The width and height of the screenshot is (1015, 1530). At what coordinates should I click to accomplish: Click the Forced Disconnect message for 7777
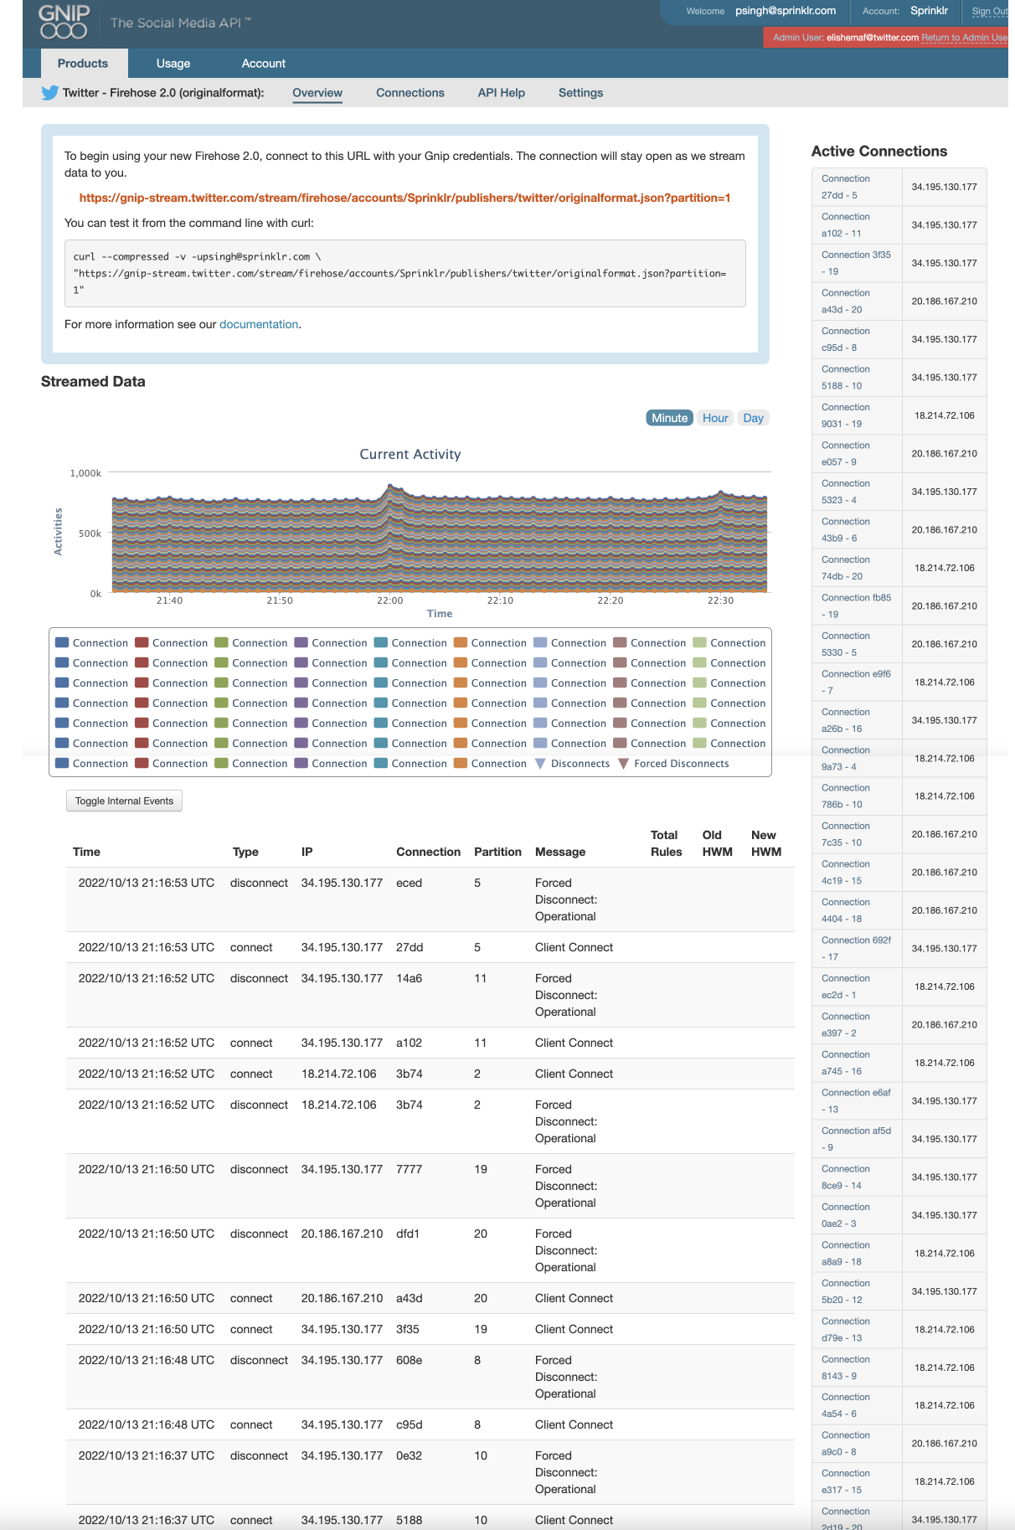pyautogui.click(x=566, y=1187)
